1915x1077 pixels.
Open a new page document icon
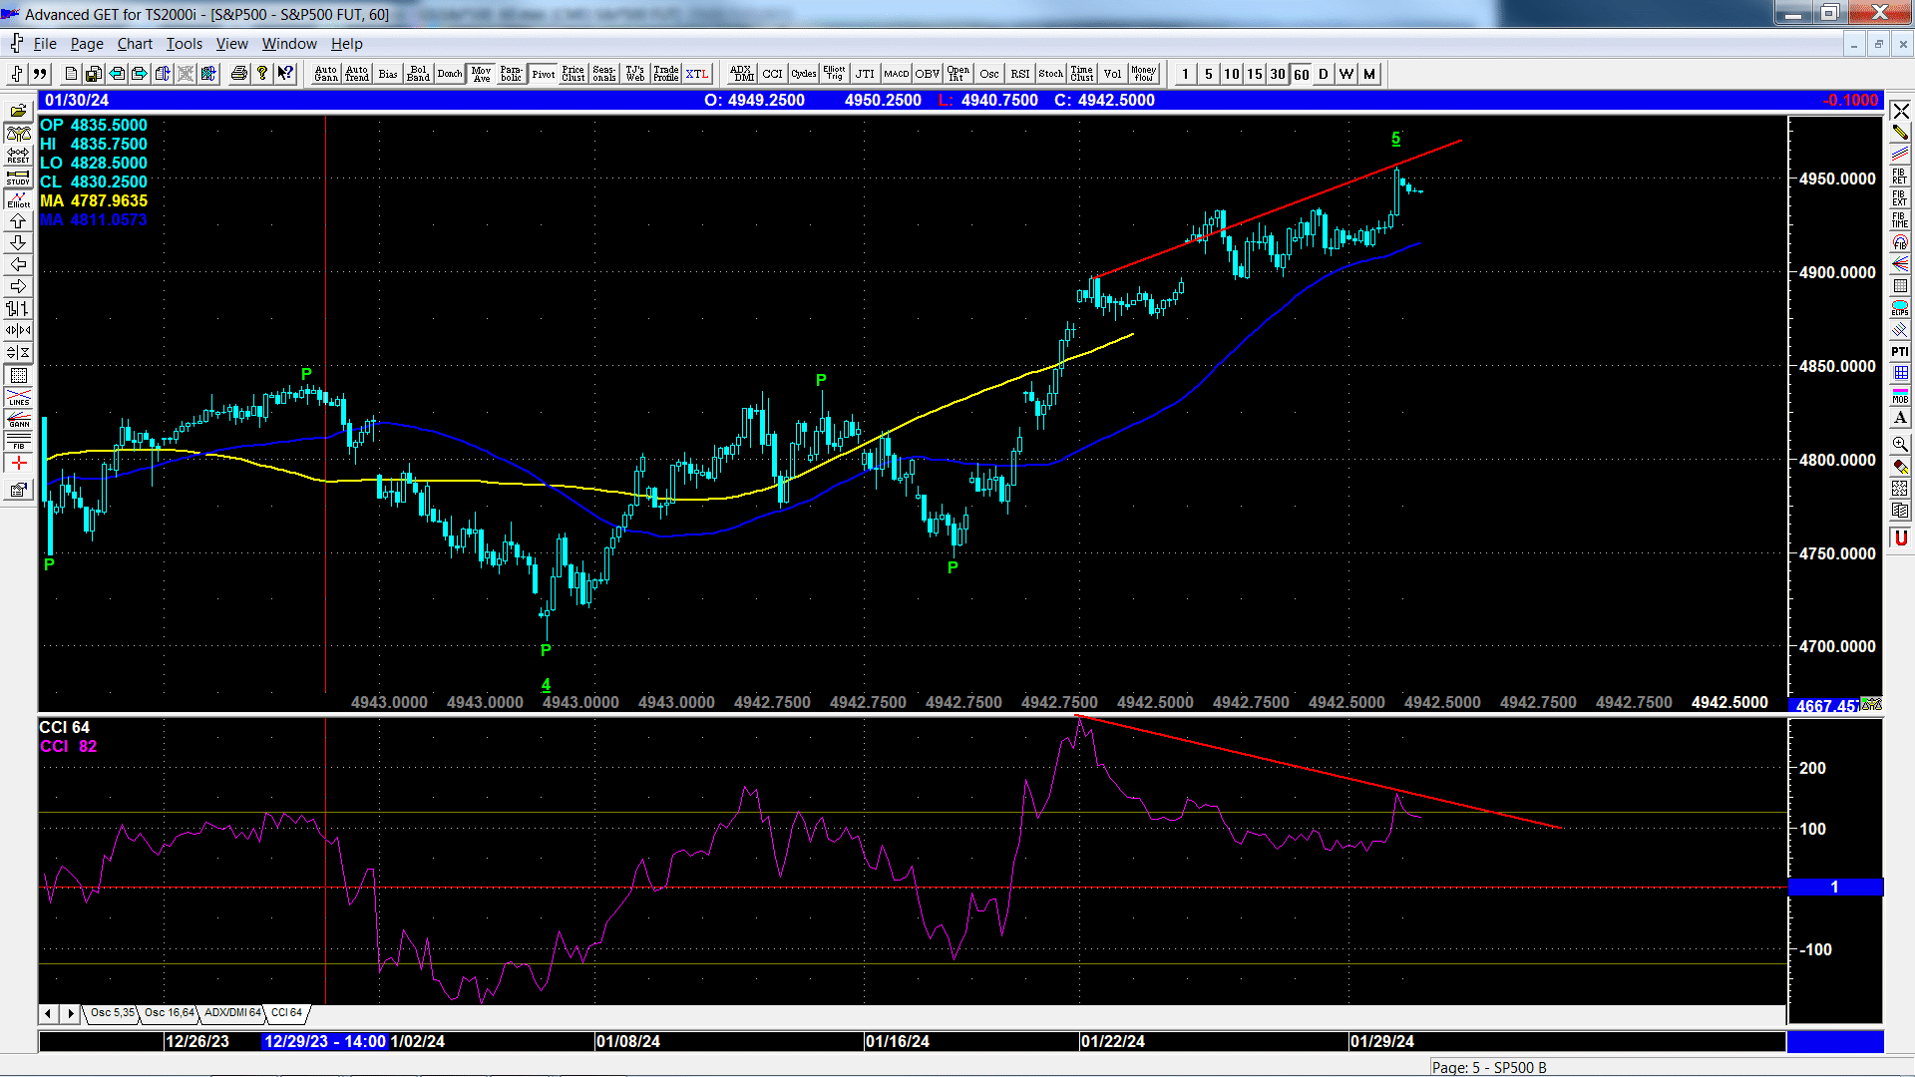click(x=71, y=74)
